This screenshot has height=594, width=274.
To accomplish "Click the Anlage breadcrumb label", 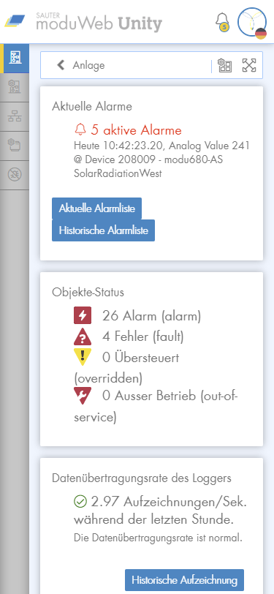I will 88,65.
